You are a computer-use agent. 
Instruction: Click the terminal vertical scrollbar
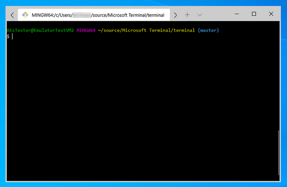point(278,153)
